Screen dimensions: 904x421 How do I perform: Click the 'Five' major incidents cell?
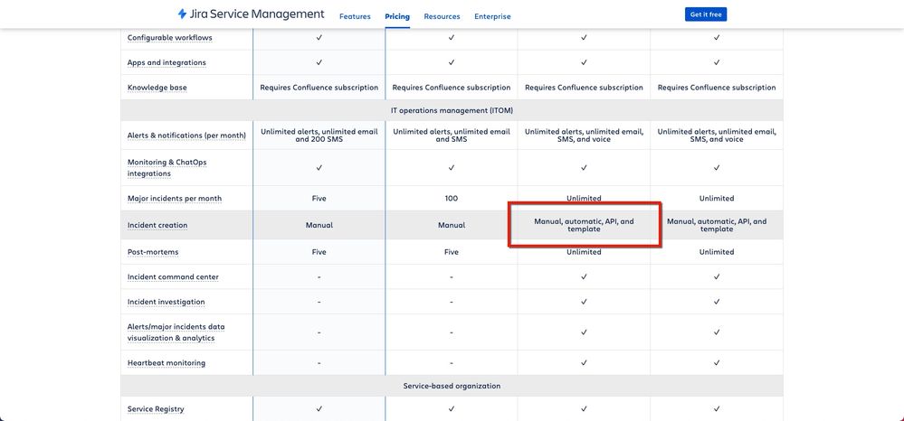click(x=319, y=198)
